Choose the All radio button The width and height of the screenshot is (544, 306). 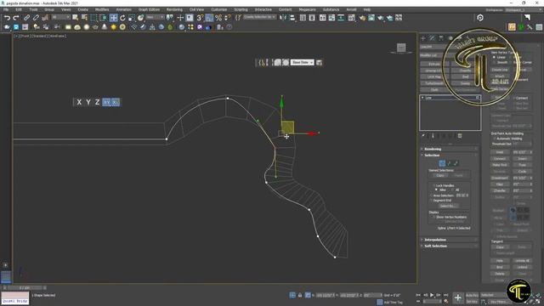[x=453, y=190]
